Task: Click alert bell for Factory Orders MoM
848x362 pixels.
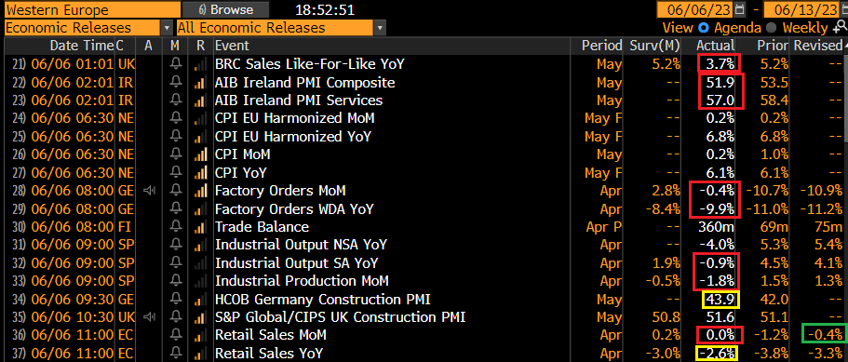Action: (175, 191)
